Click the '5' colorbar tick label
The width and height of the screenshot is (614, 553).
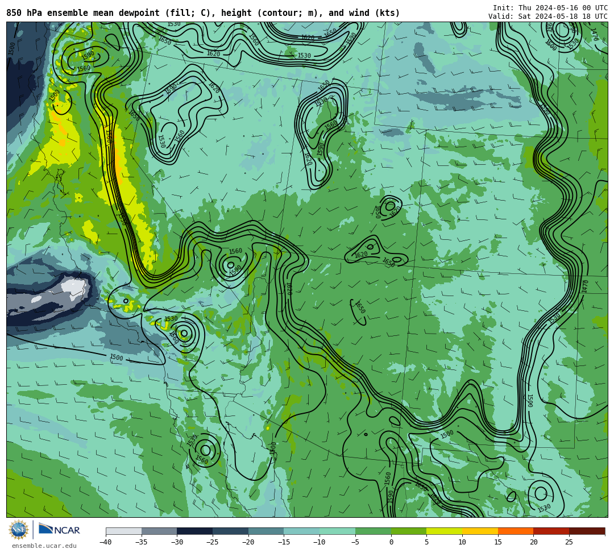point(427,542)
